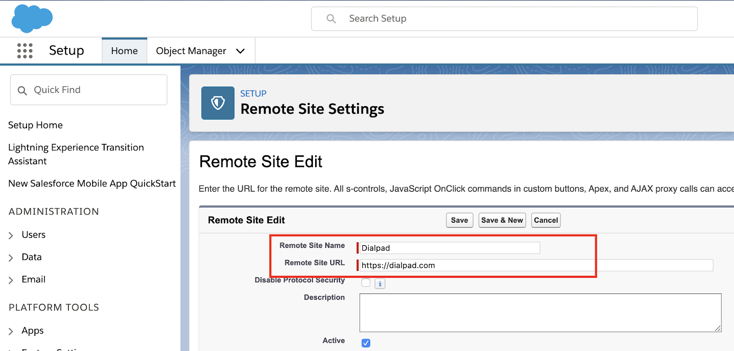Focus the Search Setup field
Image resolution: width=734 pixels, height=351 pixels.
504,19
